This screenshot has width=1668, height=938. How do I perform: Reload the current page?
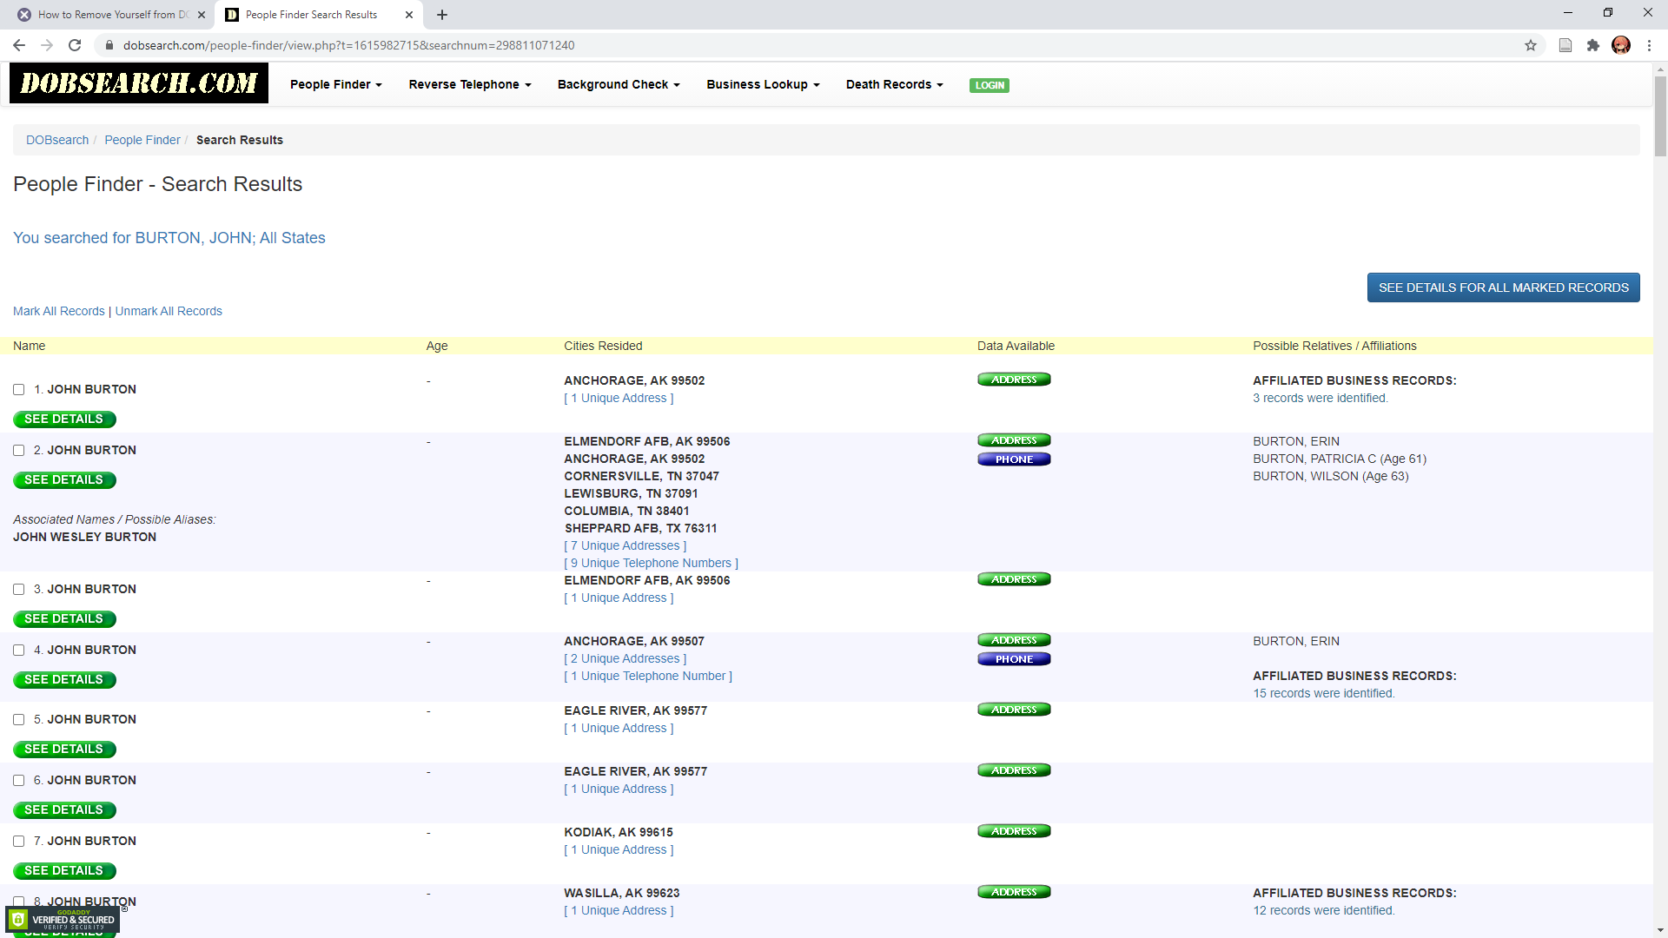[75, 45]
